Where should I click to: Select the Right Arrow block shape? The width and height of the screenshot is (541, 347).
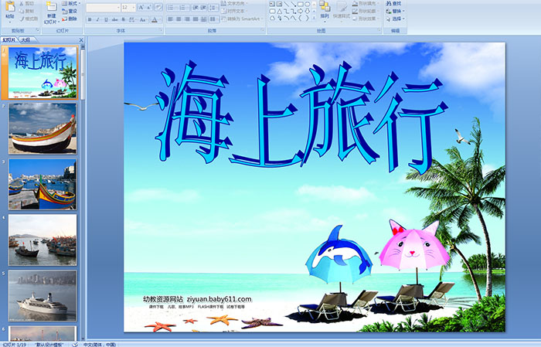point(300,11)
